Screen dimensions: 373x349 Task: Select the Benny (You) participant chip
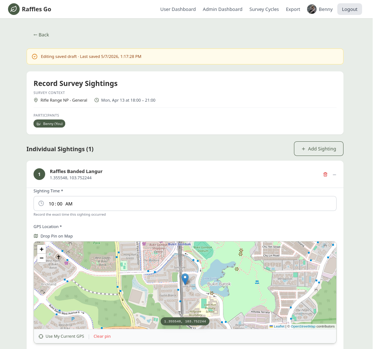[49, 124]
